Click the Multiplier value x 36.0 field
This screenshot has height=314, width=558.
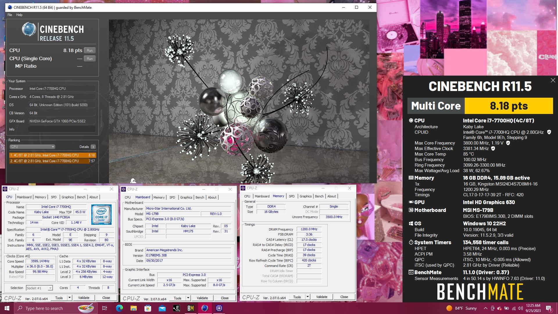[40, 266]
